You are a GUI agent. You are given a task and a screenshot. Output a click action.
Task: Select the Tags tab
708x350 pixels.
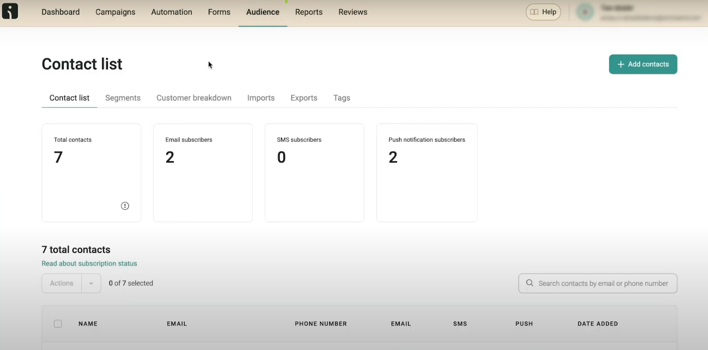[x=342, y=98]
